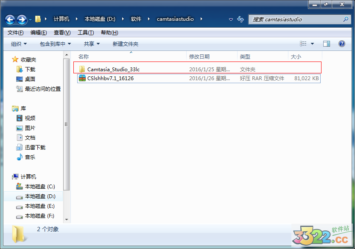Screen dimensions: 355x249
Task: Open the 包含到库中 dropdown
Action: [55, 44]
